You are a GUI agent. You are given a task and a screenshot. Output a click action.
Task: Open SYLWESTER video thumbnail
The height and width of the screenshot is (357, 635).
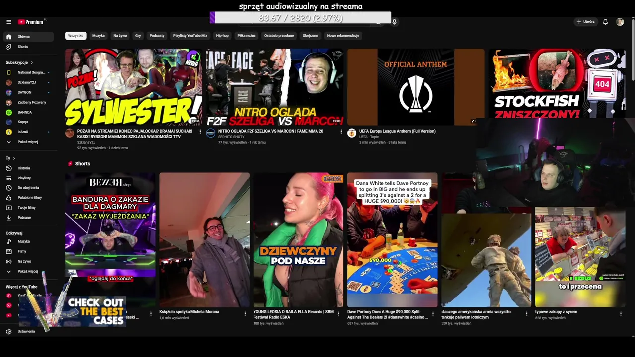click(x=133, y=87)
